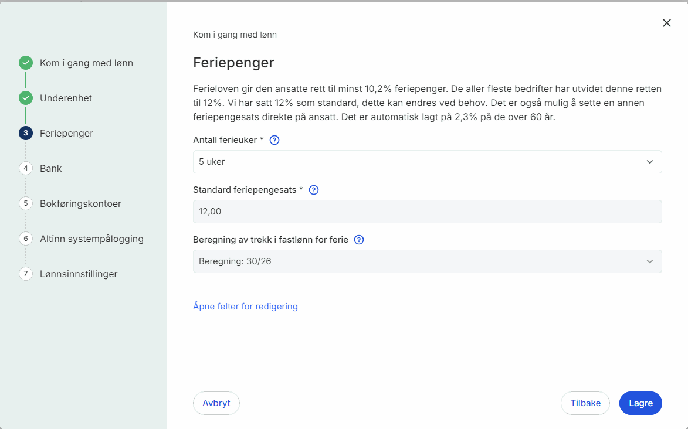Select the Altinn systempålogging step
The image size is (688, 429).
pos(91,239)
